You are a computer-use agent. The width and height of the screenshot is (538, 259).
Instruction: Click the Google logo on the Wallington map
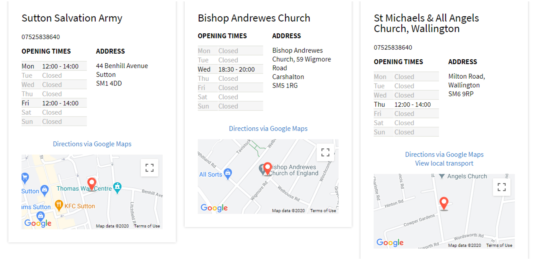(390, 242)
